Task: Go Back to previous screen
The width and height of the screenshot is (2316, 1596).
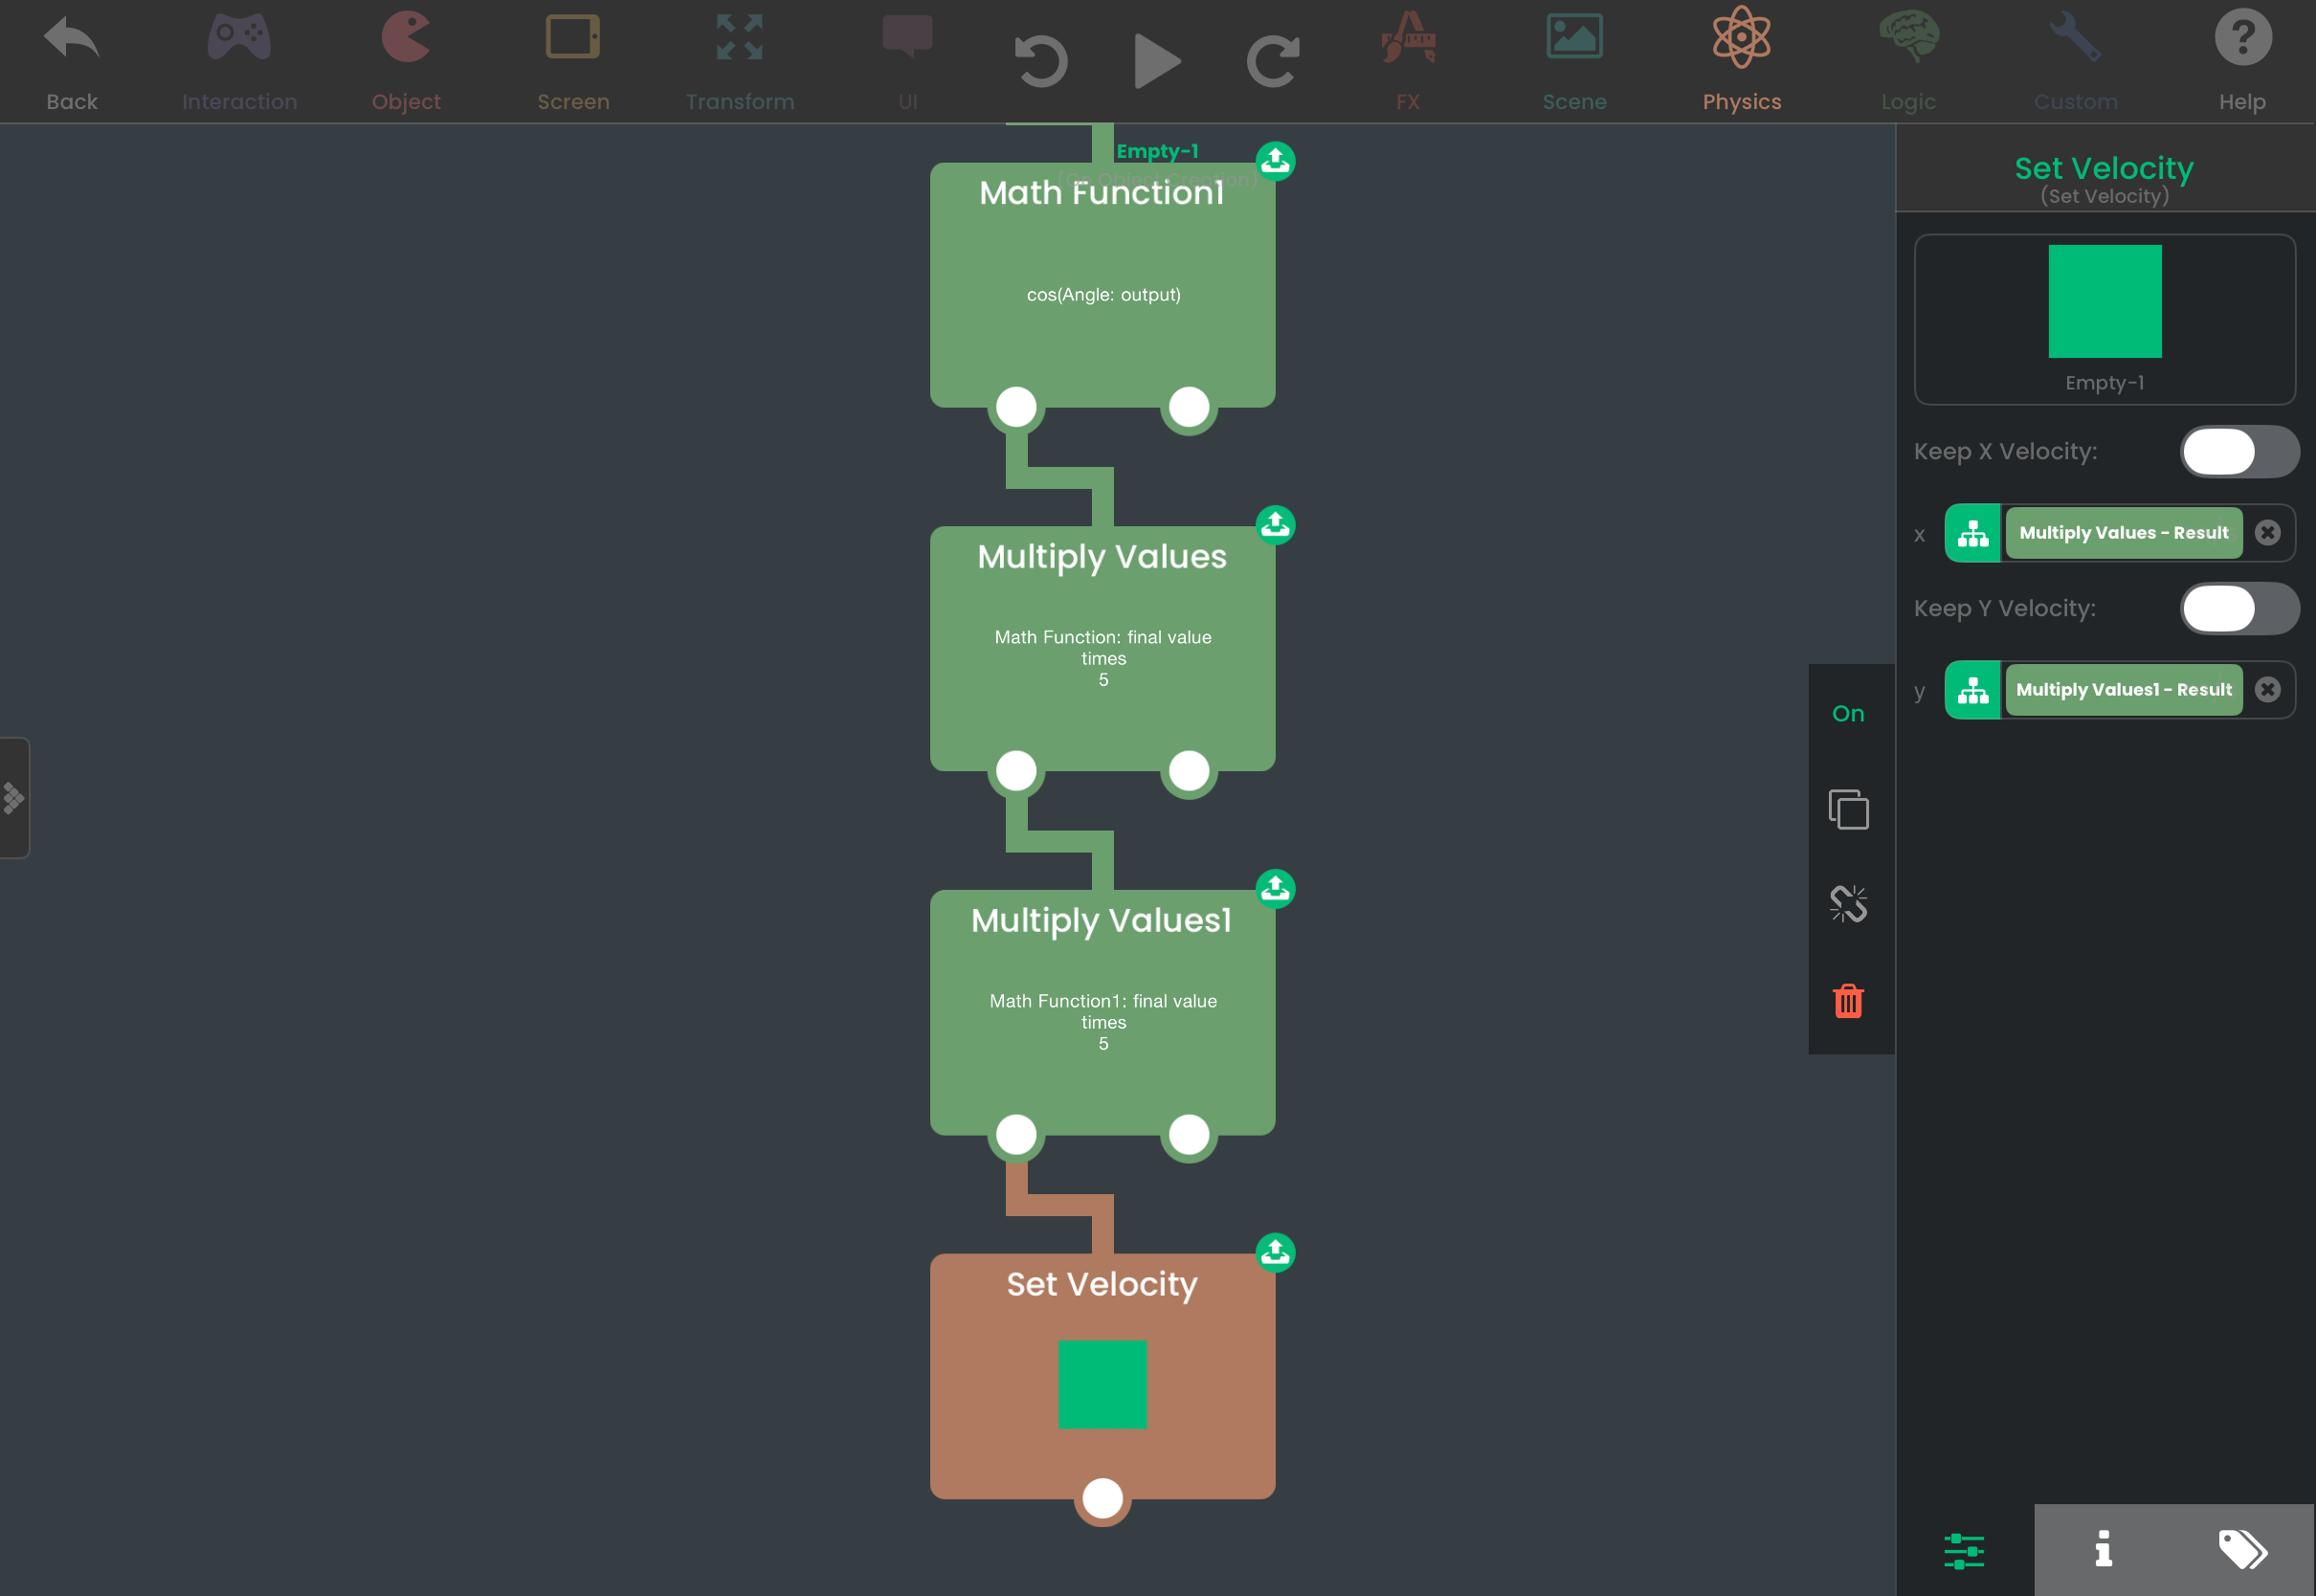Action: pos(72,61)
